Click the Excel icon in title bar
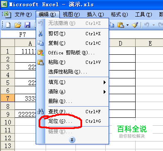The width and height of the screenshot is (163, 151). tap(4, 4)
